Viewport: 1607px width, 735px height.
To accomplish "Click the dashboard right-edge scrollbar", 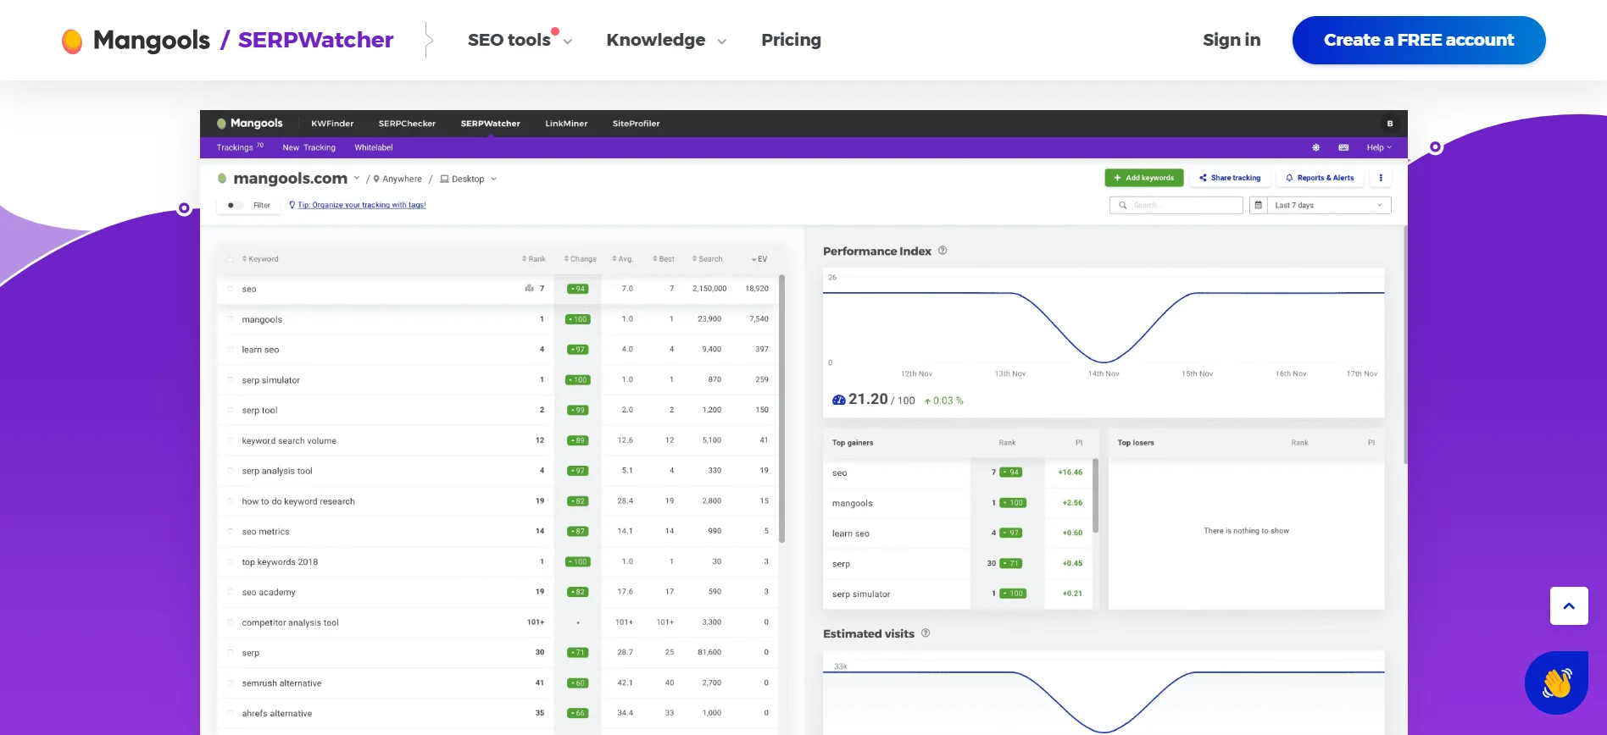I will coord(1405,343).
